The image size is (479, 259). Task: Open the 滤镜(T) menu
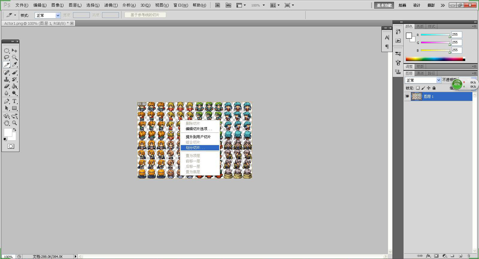(111, 5)
